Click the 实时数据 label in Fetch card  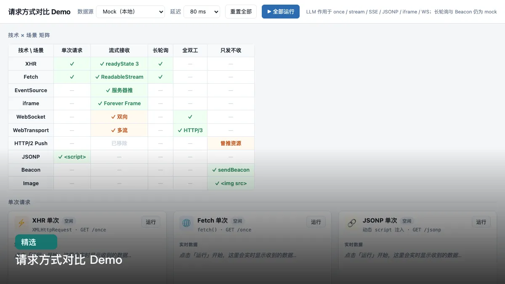click(x=189, y=244)
